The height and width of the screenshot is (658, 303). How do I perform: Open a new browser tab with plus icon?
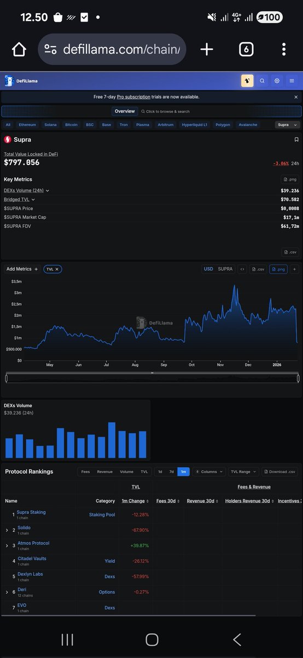tap(207, 49)
